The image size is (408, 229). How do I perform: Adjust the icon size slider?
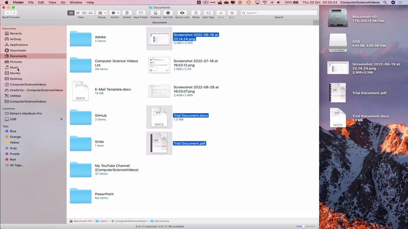coord(303,226)
